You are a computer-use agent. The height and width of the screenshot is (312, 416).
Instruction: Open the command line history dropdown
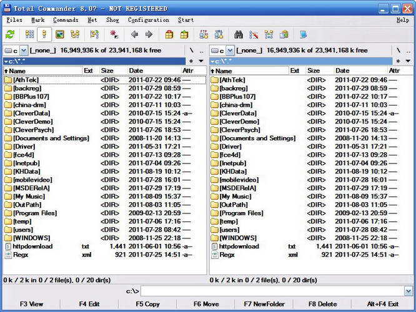pyautogui.click(x=409, y=291)
